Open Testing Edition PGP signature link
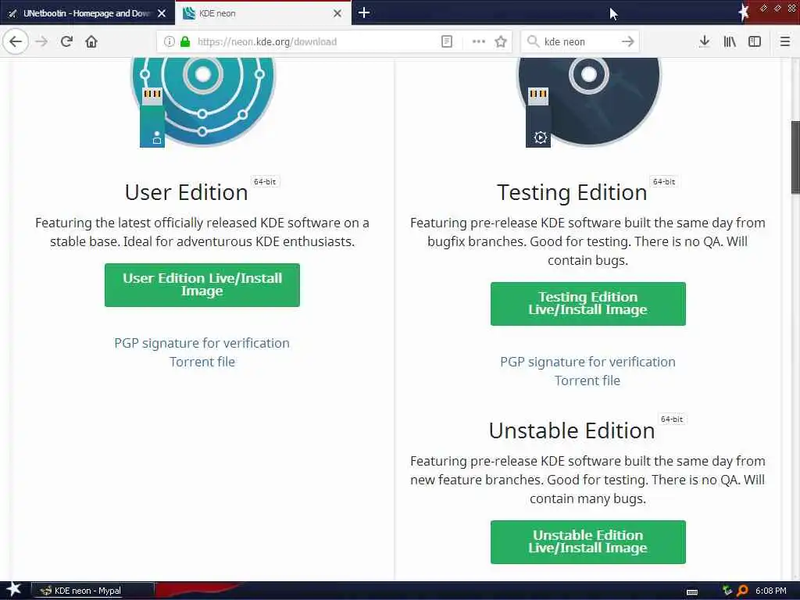Viewport: 800px width, 600px height. click(587, 362)
